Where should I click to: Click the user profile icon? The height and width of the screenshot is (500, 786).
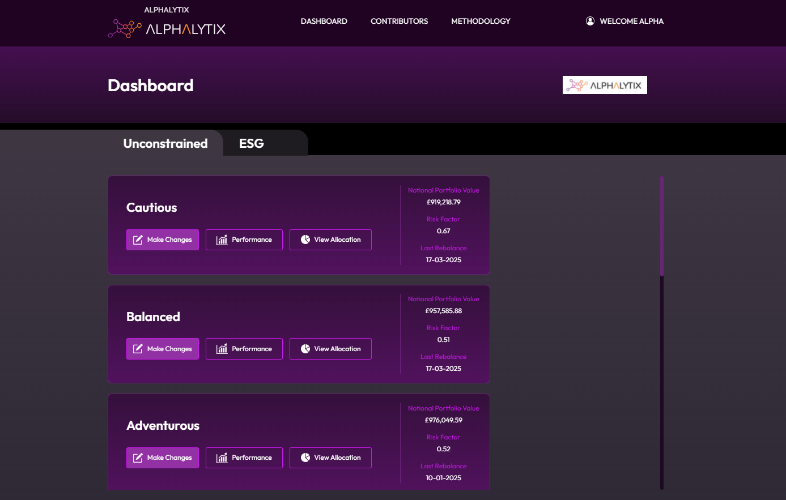(x=590, y=21)
